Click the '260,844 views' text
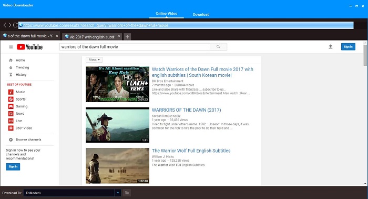Screen dimensions: 368x199 (x=184, y=85)
